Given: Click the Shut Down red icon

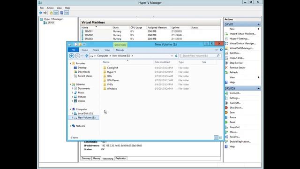Looking at the screenshot, I should [226, 108].
